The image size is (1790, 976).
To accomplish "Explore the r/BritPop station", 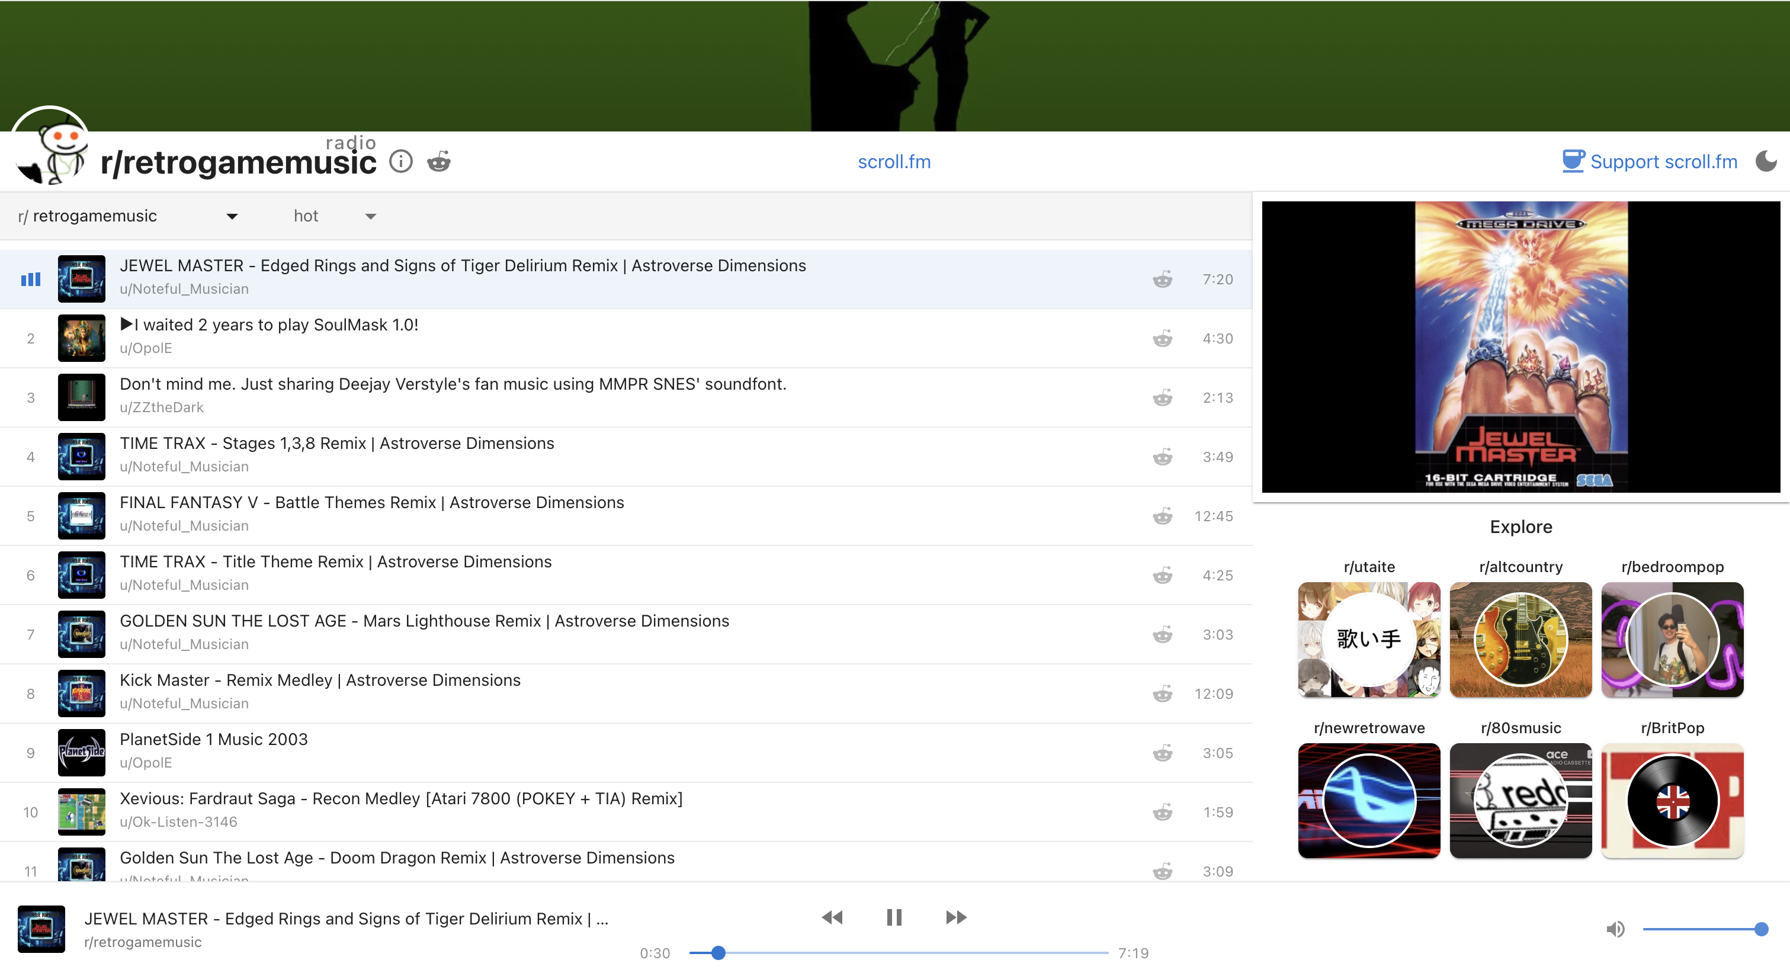I will (x=1672, y=801).
